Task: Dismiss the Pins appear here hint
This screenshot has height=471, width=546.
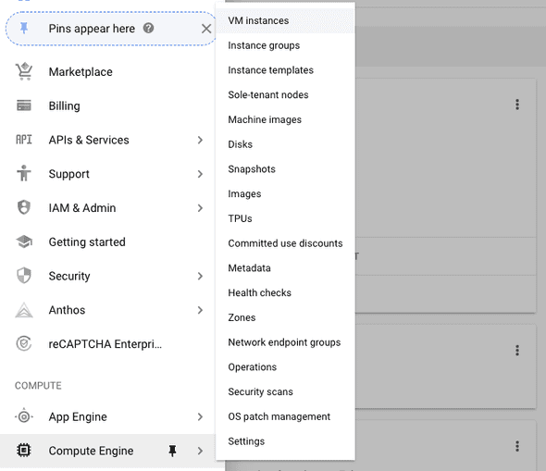Action: 206,29
